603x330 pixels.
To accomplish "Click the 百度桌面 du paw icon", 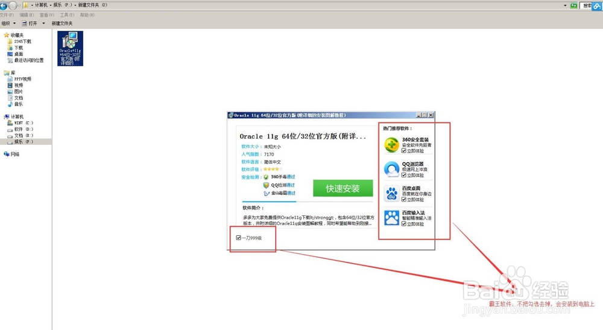I will click(391, 194).
